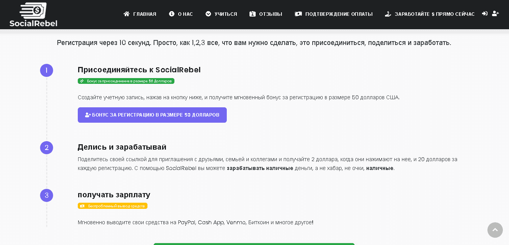Click the green button bar at page bottom
The width and height of the screenshot is (509, 245).
pos(254,243)
